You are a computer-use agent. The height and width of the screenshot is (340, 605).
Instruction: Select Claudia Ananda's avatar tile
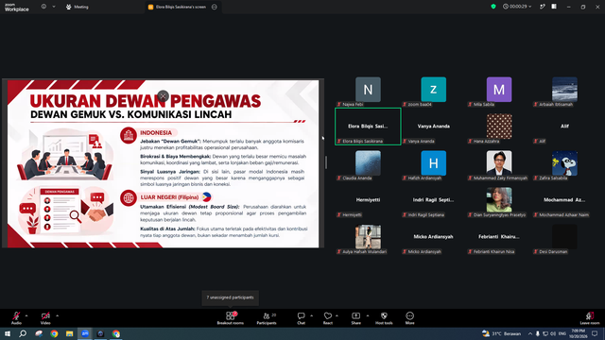[x=368, y=163]
